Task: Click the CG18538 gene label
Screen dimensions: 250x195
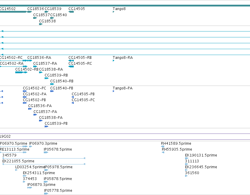Action: pyautogui.click(x=47, y=21)
